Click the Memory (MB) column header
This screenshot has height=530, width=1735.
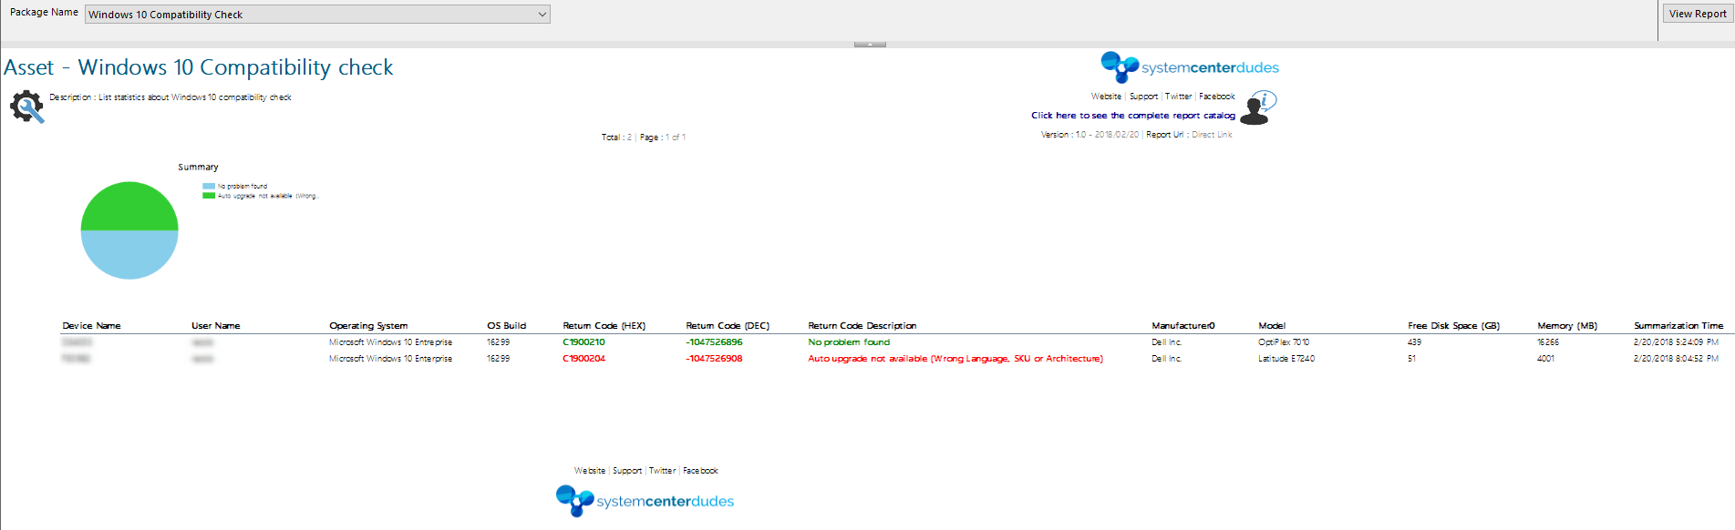tap(1567, 326)
